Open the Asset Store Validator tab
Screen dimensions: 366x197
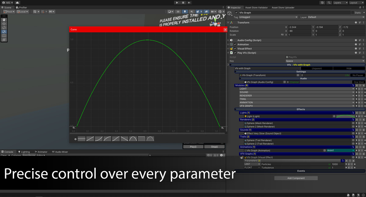(x=257, y=8)
